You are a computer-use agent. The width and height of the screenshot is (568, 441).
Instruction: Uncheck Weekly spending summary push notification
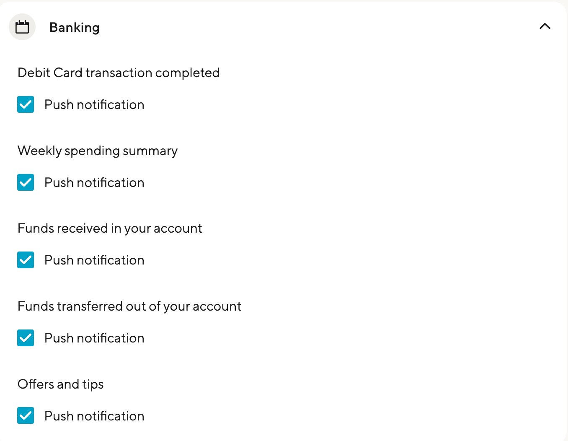[26, 182]
